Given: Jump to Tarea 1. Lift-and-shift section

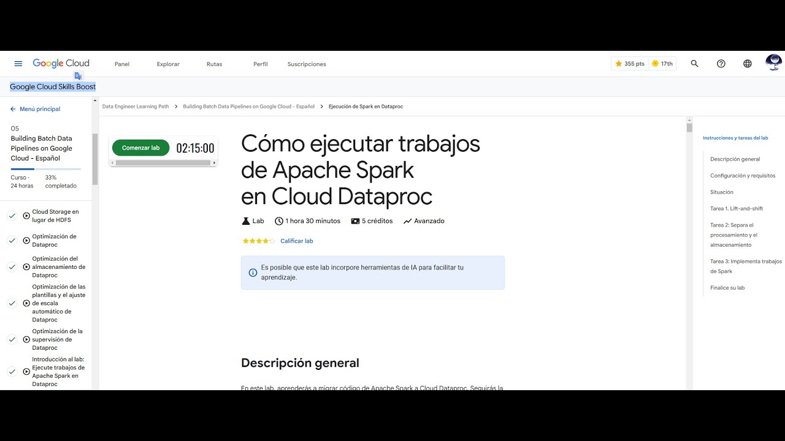Looking at the screenshot, I should tap(737, 209).
